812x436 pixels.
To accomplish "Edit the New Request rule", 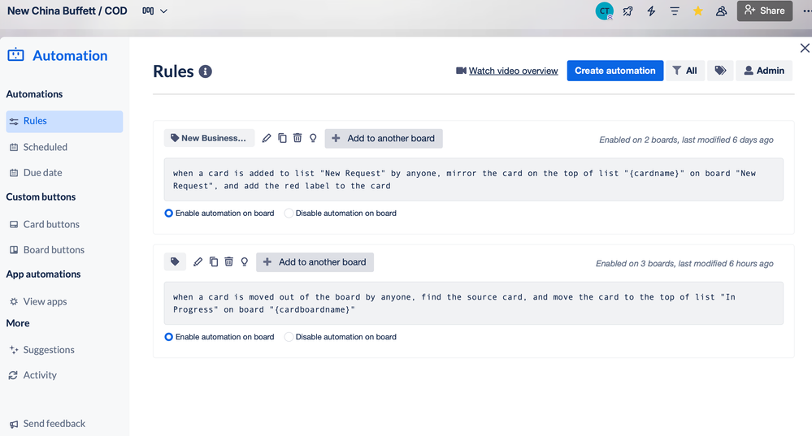I will [266, 138].
